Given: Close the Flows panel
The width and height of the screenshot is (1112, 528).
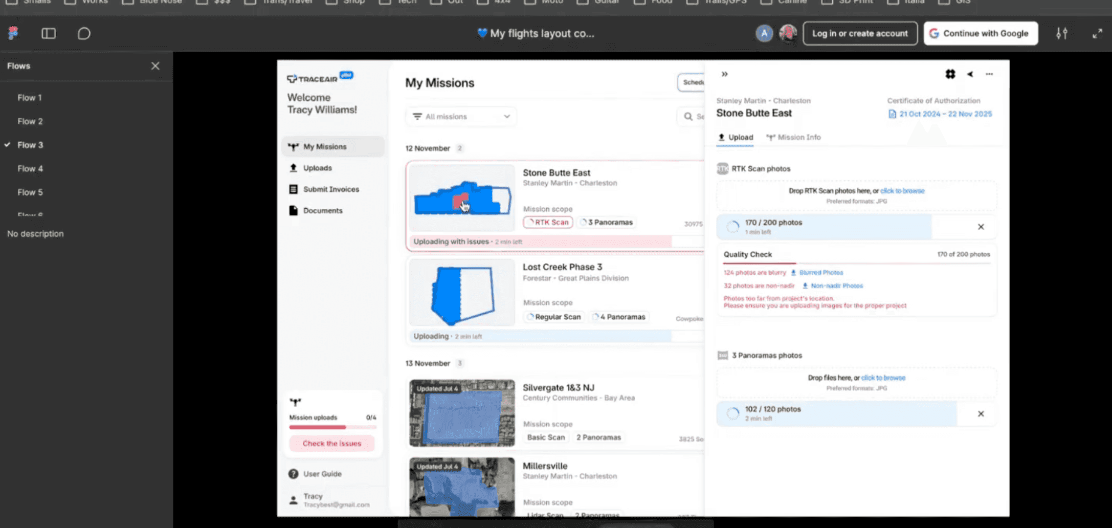Looking at the screenshot, I should click(155, 66).
